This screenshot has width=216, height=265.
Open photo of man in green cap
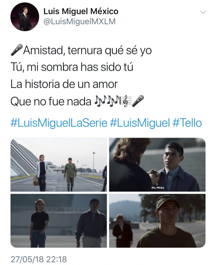point(157,221)
